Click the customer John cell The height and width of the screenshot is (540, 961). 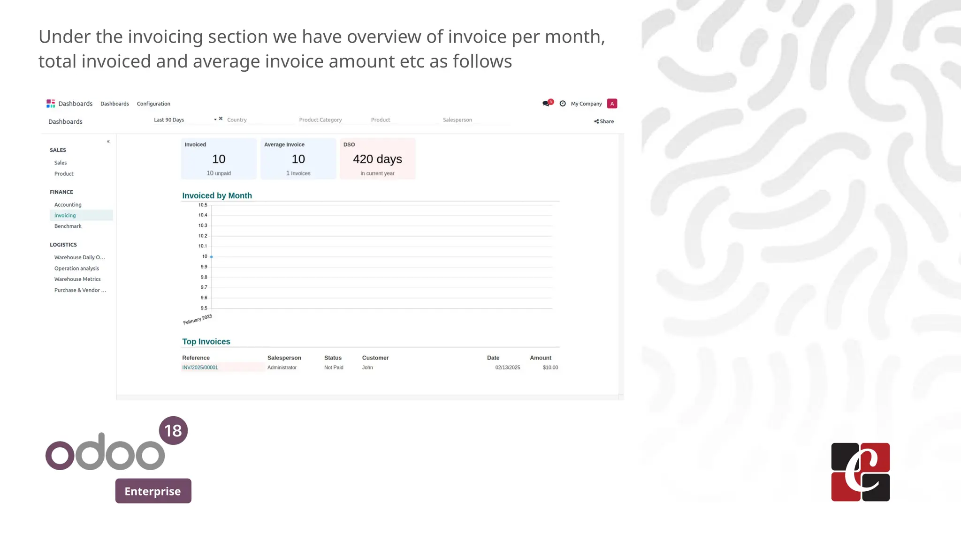(x=367, y=367)
